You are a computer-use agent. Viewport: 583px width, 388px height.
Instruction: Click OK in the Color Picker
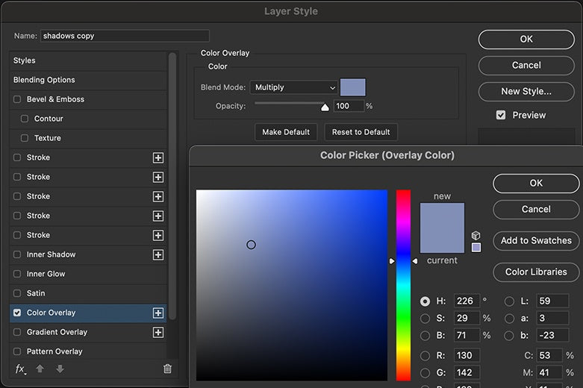coord(536,184)
